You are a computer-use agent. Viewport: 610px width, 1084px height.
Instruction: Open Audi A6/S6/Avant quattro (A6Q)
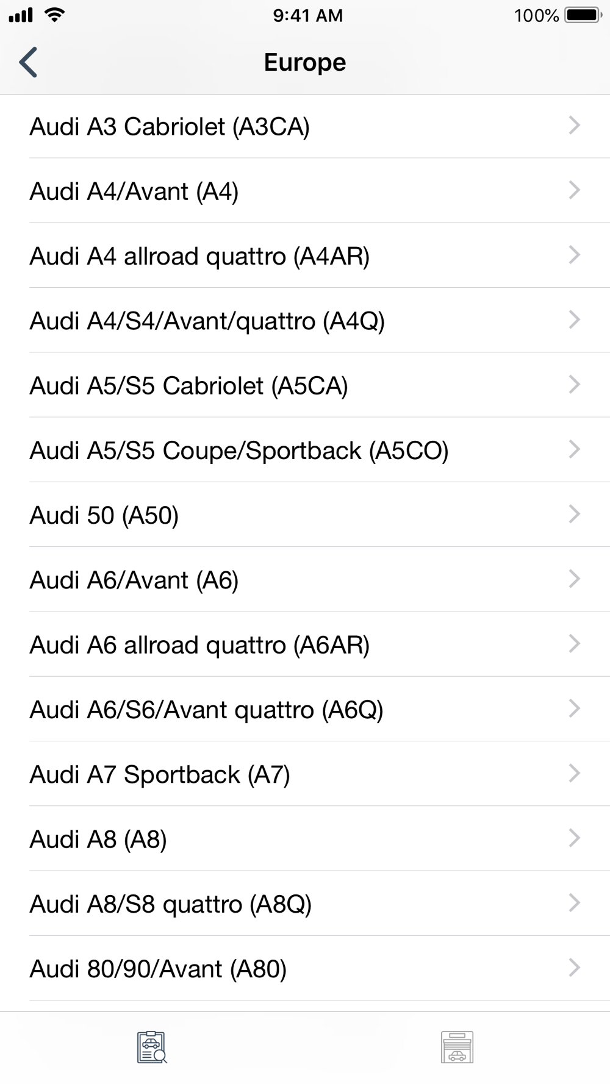[206, 710]
